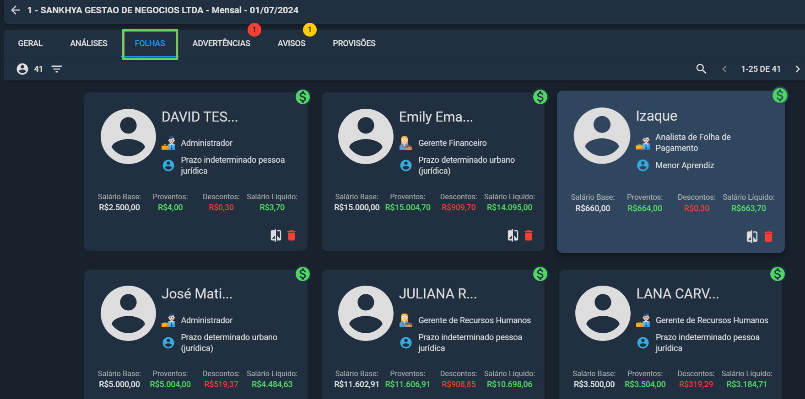
Task: Click Izaque avatar picture
Action: coord(602,136)
